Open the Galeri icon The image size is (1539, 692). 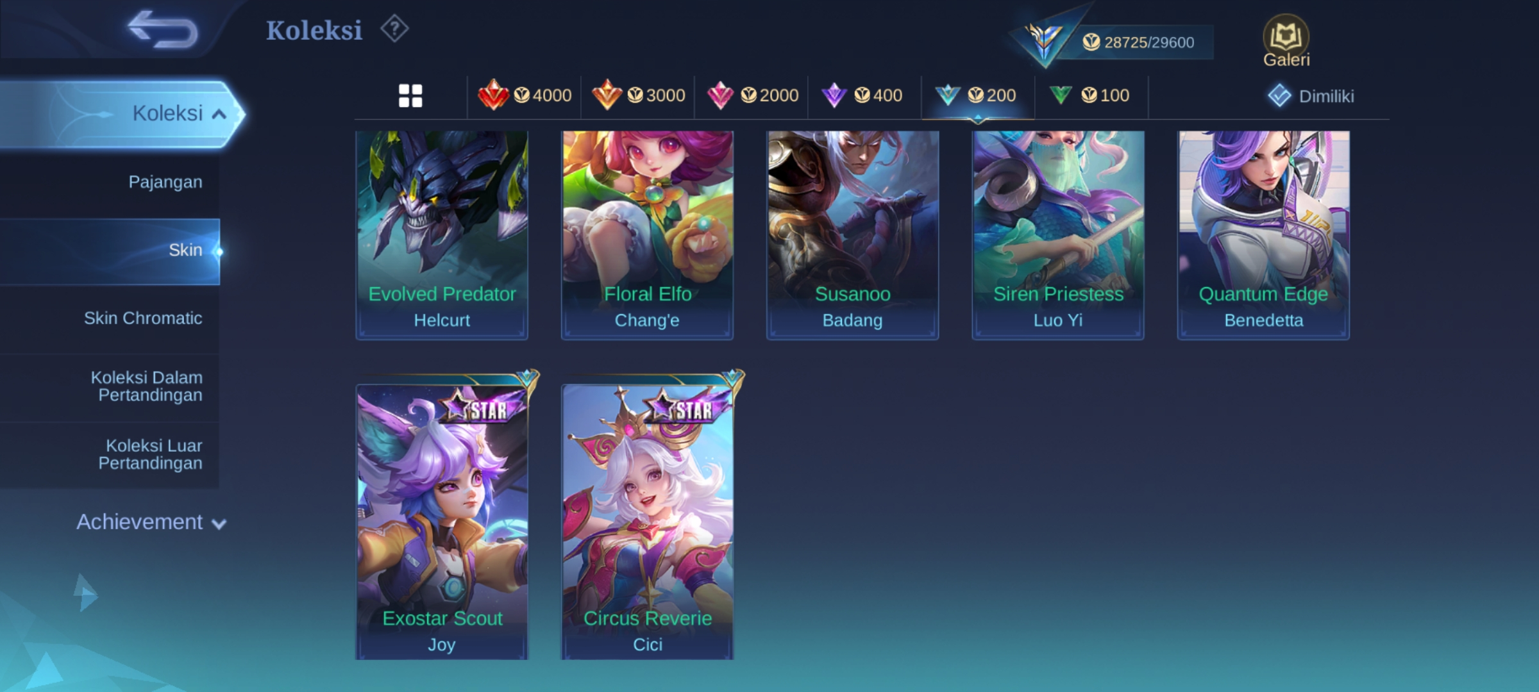pyautogui.click(x=1286, y=41)
